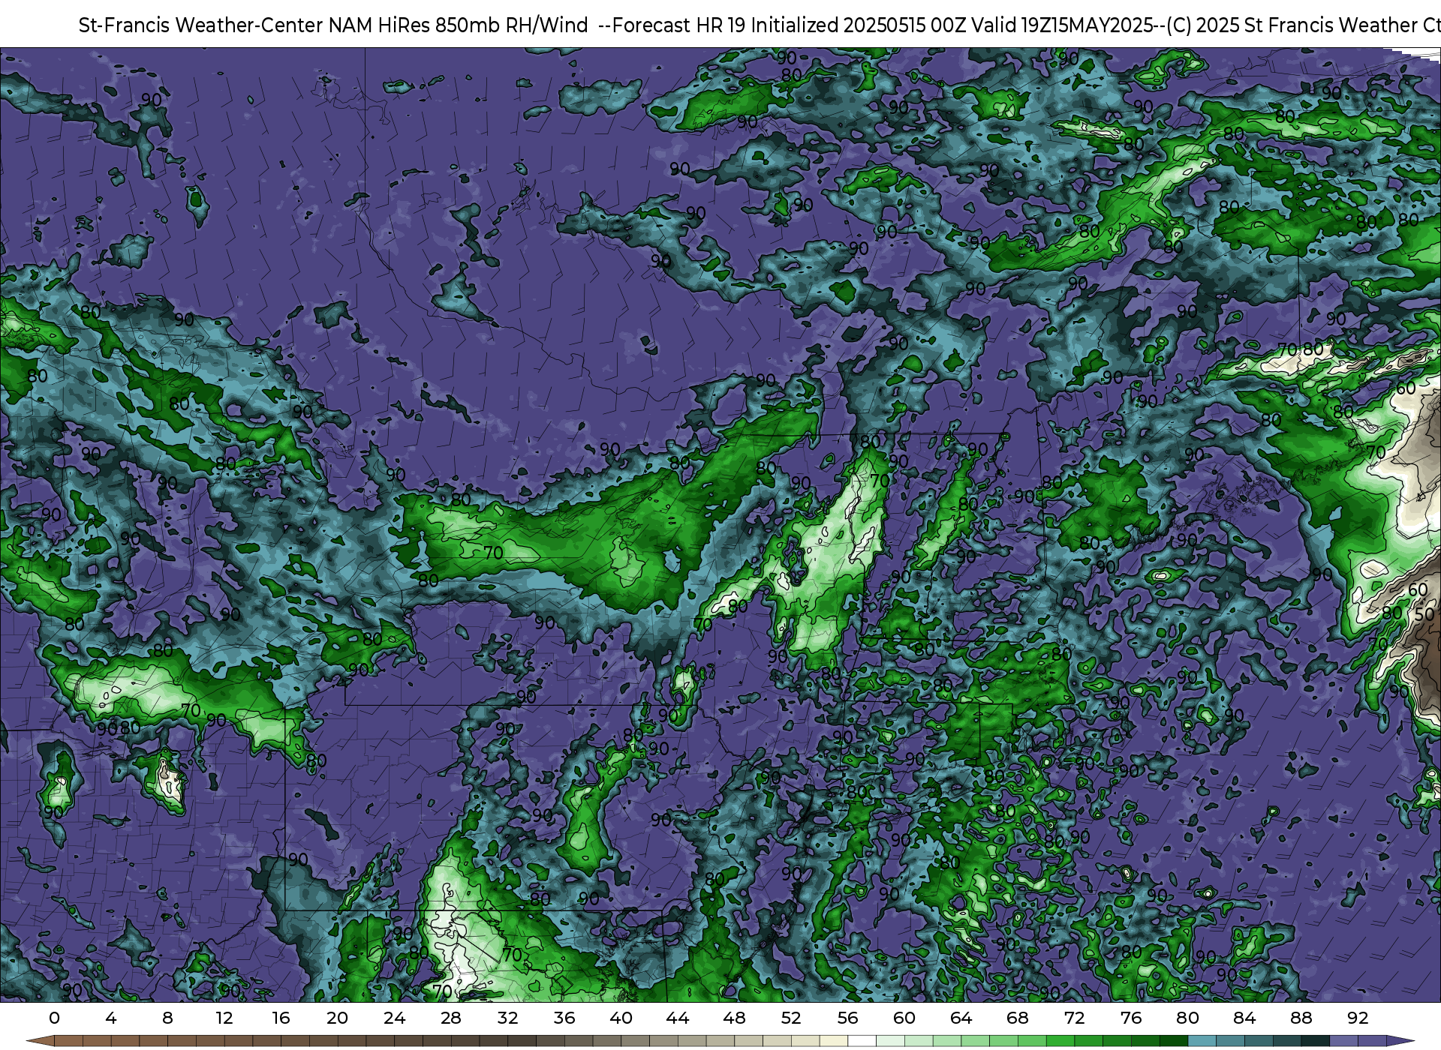Click the white color segment of the colorbar
The height and width of the screenshot is (1050, 1441).
(862, 1042)
